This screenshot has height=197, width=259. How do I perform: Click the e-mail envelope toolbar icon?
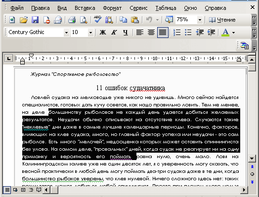click(x=58, y=20)
